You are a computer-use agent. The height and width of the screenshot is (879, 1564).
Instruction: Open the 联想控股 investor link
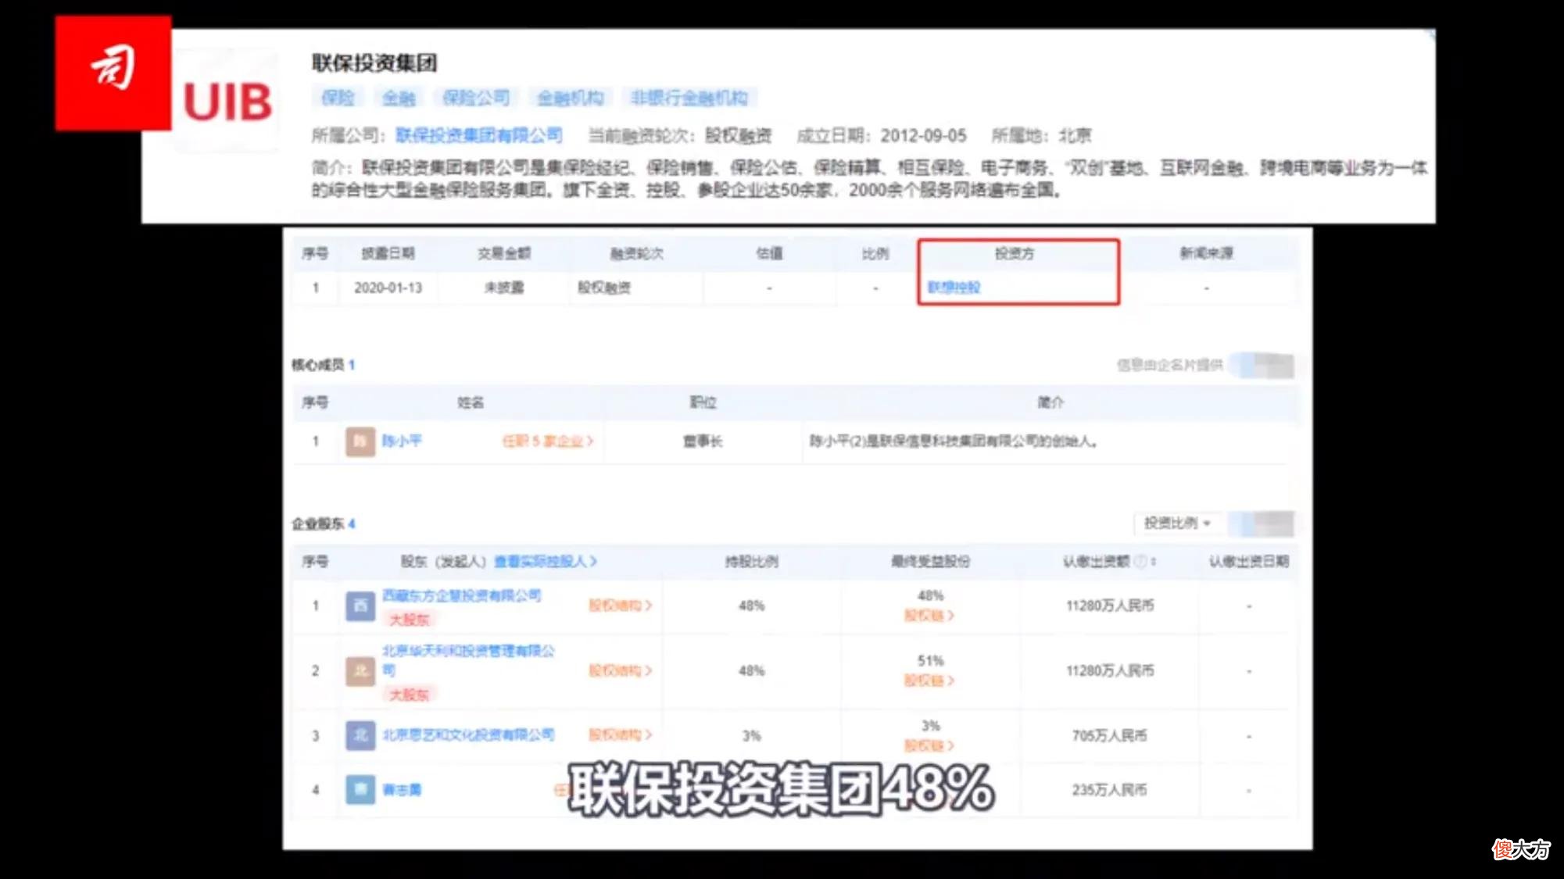tap(954, 288)
